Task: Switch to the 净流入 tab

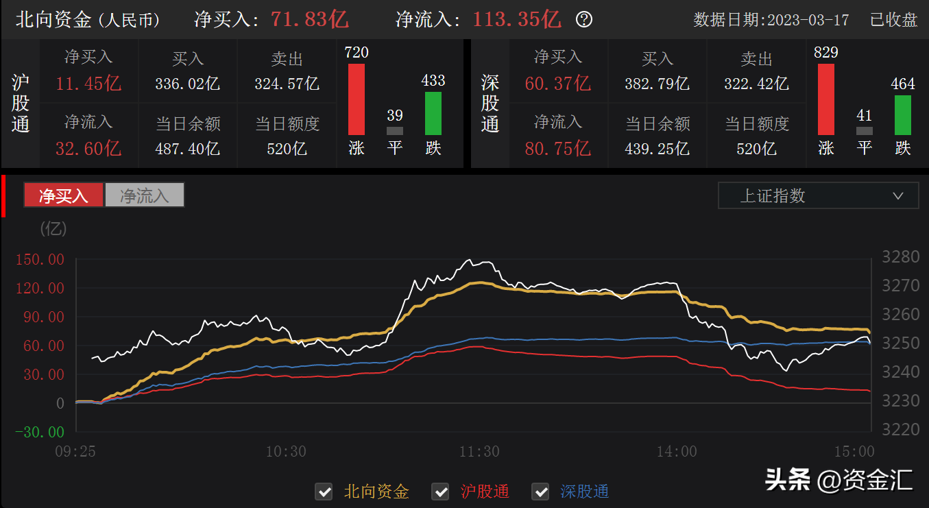Action: pyautogui.click(x=145, y=195)
